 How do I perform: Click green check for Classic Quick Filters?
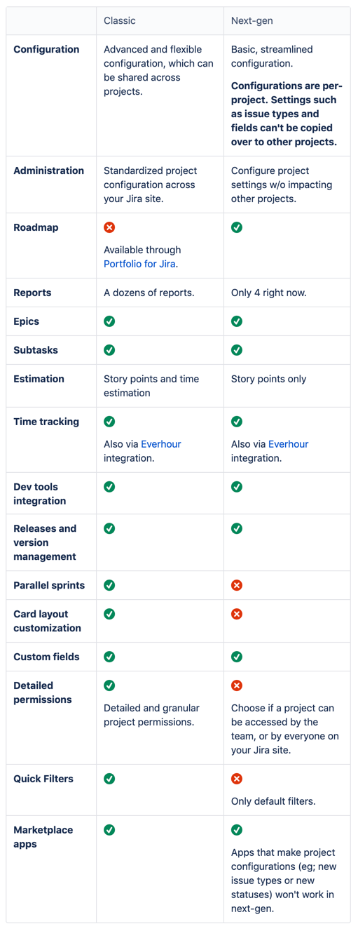pos(109,779)
